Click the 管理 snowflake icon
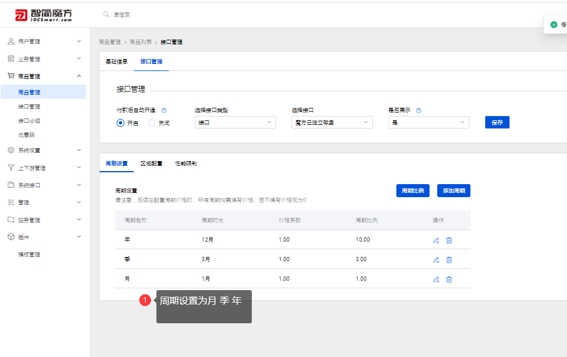The width and height of the screenshot is (567, 357). click(x=11, y=202)
